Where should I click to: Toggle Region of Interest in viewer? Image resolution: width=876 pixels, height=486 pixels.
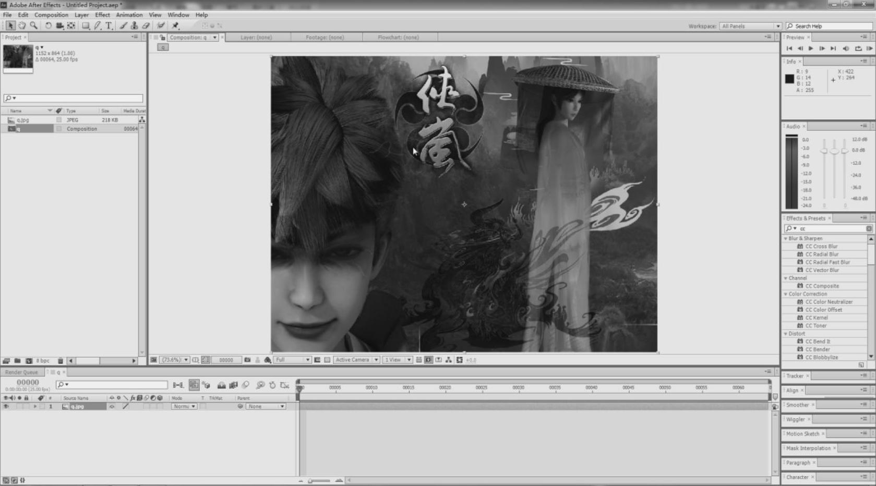coord(317,360)
